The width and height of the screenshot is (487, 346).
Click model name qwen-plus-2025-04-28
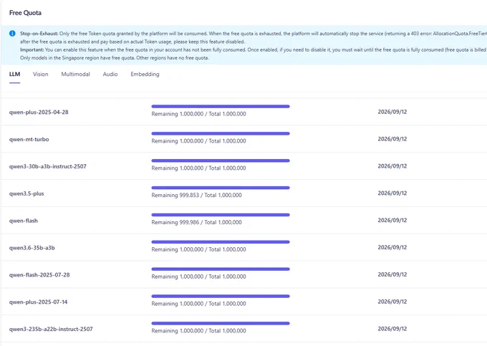[x=39, y=112]
